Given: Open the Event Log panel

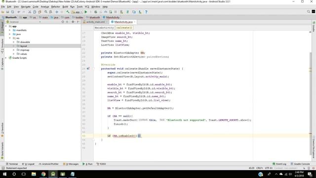Looking at the screenshot, I should tap(279, 164).
